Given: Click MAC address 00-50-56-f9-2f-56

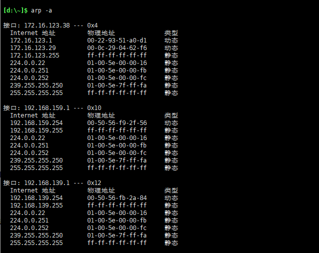Looking at the screenshot, I should (x=117, y=122).
